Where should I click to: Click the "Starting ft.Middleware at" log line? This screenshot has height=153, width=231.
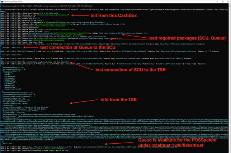pos(52,22)
